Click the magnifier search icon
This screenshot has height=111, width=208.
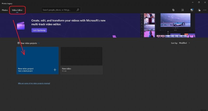tap(78, 10)
